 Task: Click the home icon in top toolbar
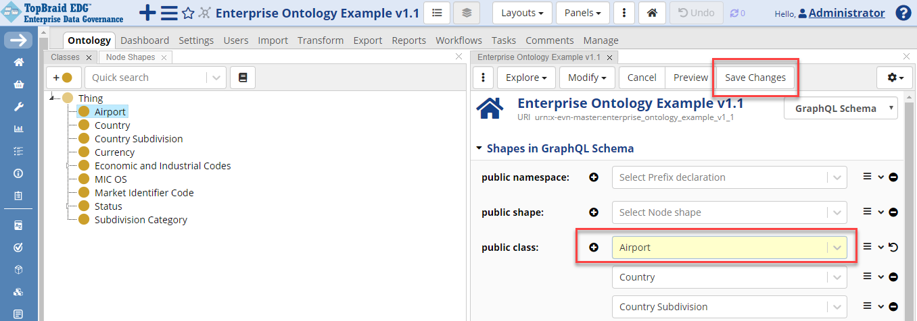coord(651,13)
